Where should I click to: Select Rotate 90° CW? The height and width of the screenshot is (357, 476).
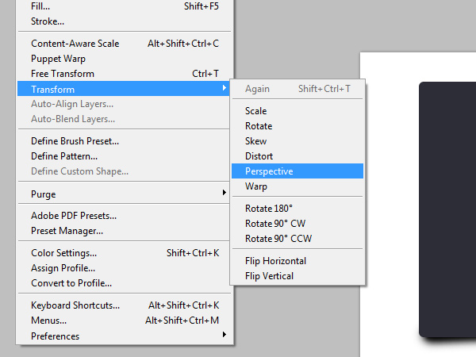[297, 224]
